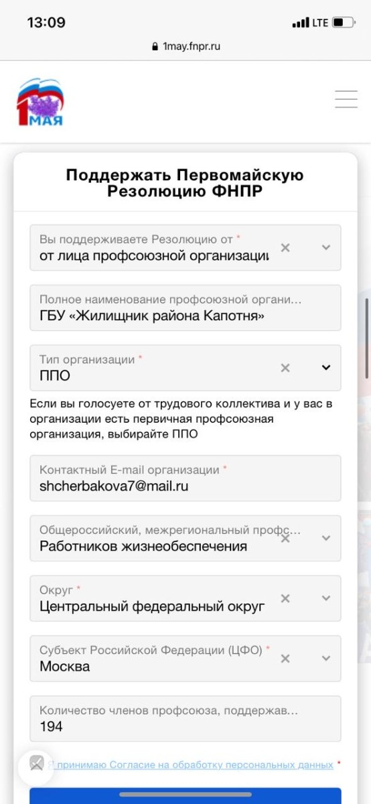Expand the 'Тип организации' dropdown arrow

[326, 367]
